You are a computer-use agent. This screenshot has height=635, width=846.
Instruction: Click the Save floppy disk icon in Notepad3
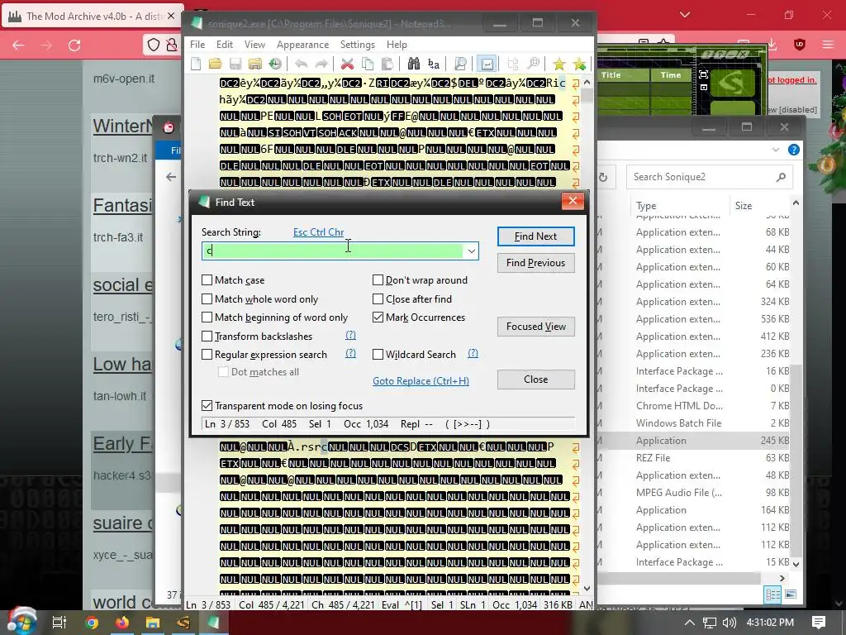[x=235, y=64]
